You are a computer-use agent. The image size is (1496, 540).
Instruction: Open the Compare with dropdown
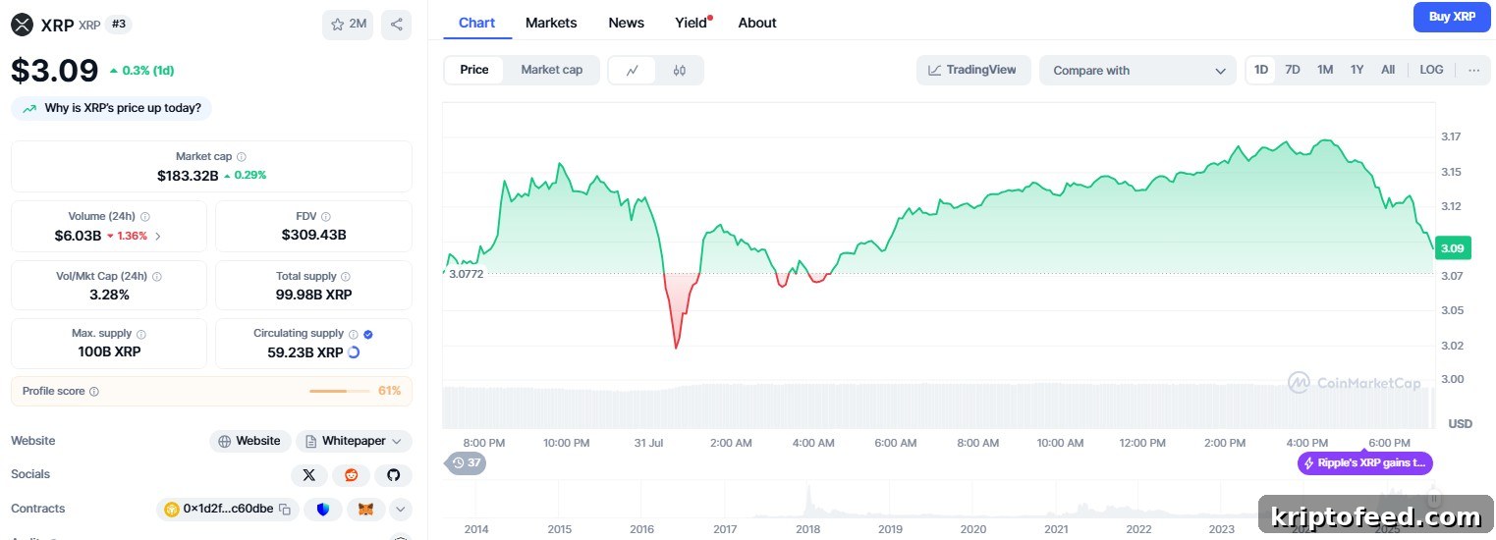1137,70
